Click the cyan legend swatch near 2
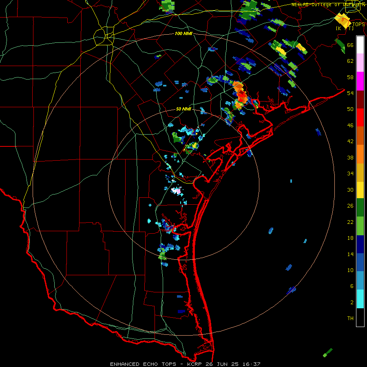Viewport: 367px width, 367px height. coord(360,299)
